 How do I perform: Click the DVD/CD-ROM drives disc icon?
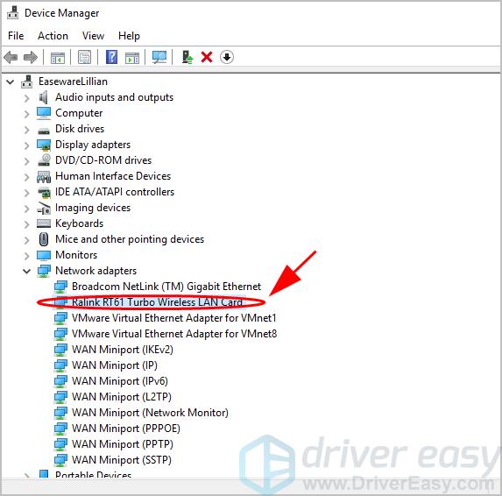(x=44, y=160)
